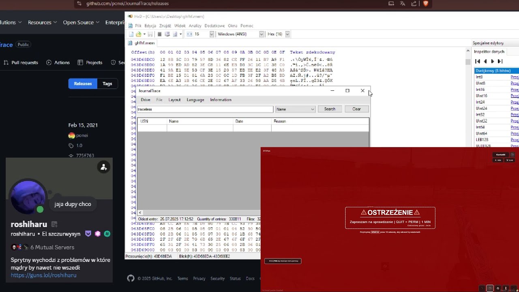The width and height of the screenshot is (519, 292).
Task: Open the Security link in GitHub footer
Action: (x=217, y=279)
